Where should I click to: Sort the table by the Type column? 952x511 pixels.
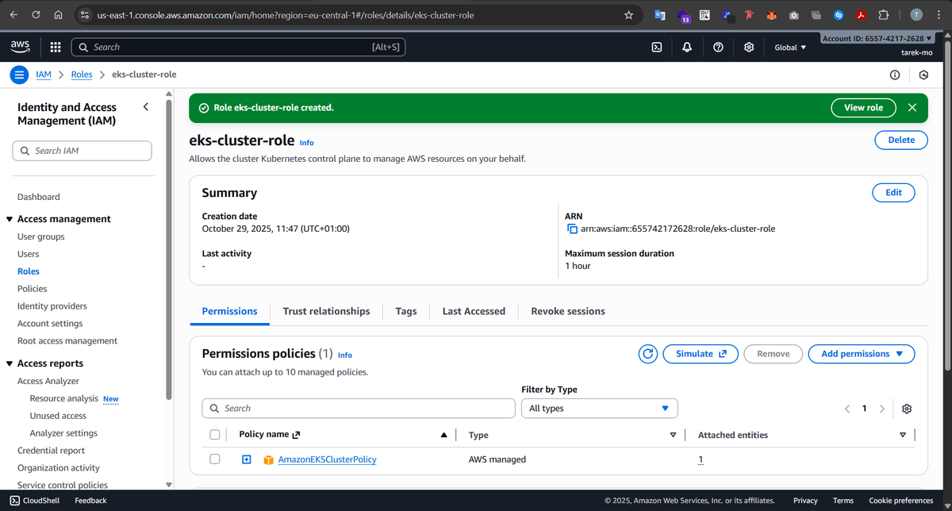pos(673,435)
